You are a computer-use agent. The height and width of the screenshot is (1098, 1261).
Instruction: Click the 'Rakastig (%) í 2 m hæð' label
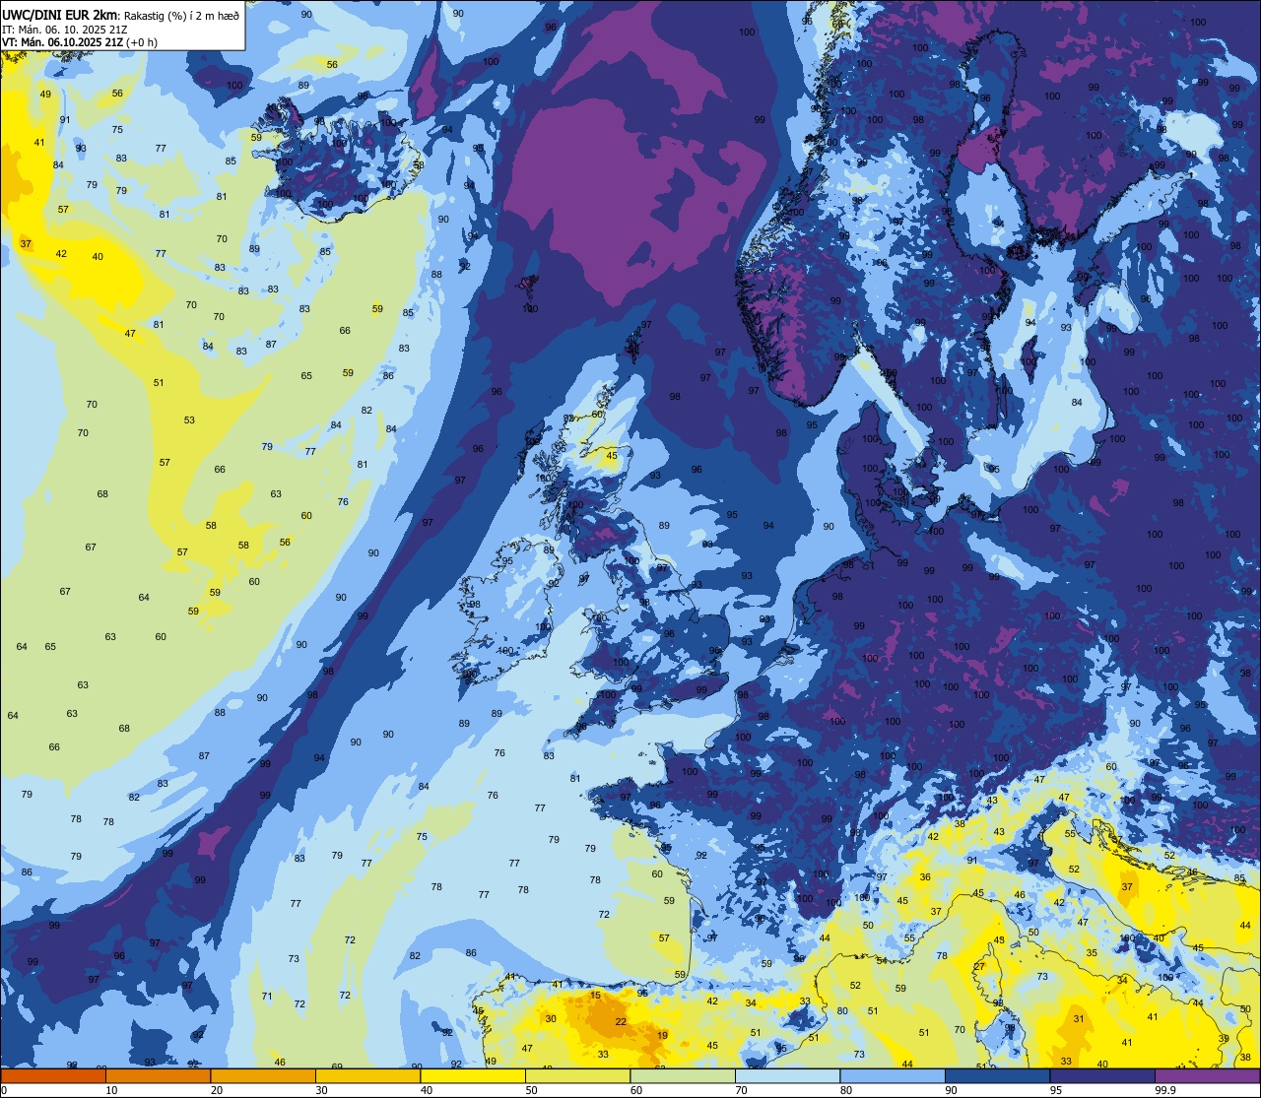pos(180,15)
